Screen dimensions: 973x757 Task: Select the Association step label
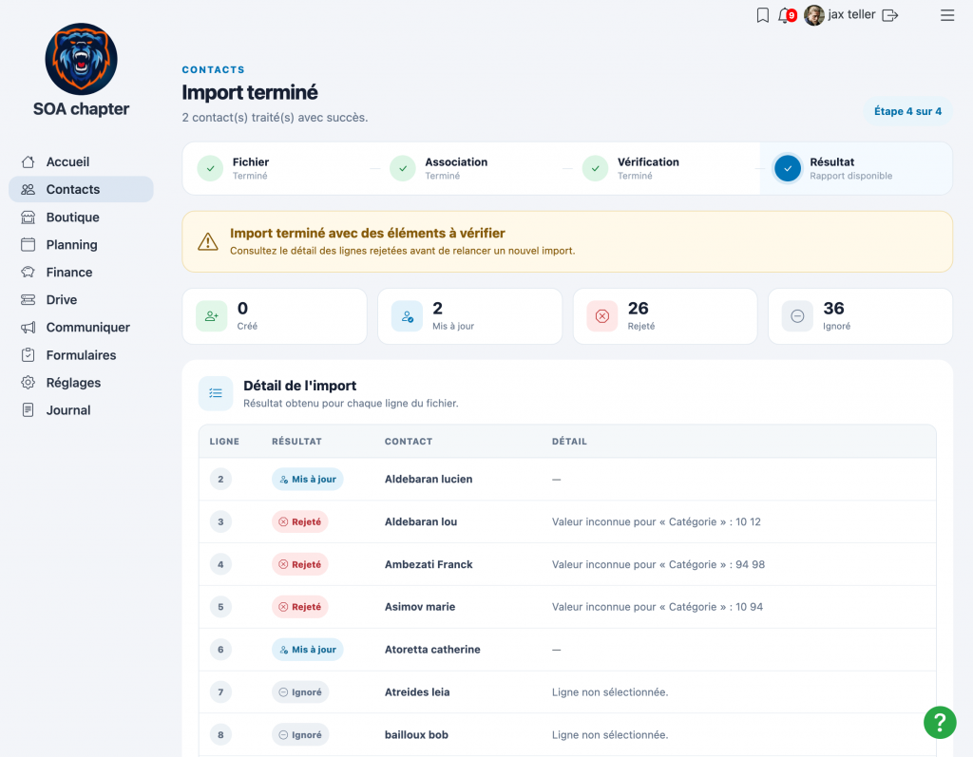click(x=456, y=162)
